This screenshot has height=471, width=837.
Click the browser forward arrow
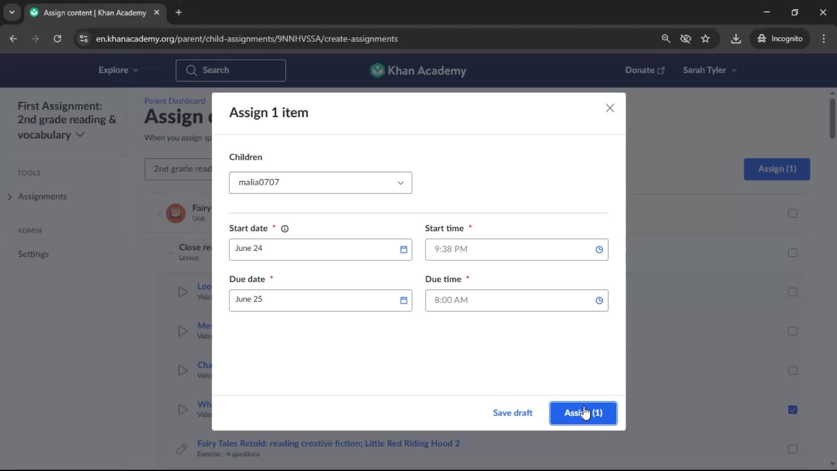[35, 39]
